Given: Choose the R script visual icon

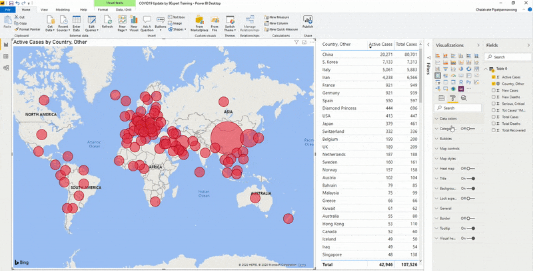Looking at the screenshot, I should pyautogui.click(x=461, y=82).
